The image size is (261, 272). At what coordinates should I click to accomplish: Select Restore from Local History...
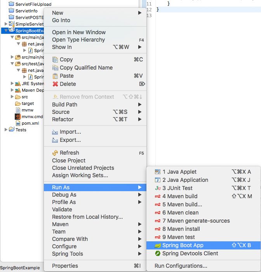click(95, 217)
